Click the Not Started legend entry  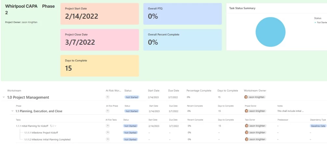[321, 22]
